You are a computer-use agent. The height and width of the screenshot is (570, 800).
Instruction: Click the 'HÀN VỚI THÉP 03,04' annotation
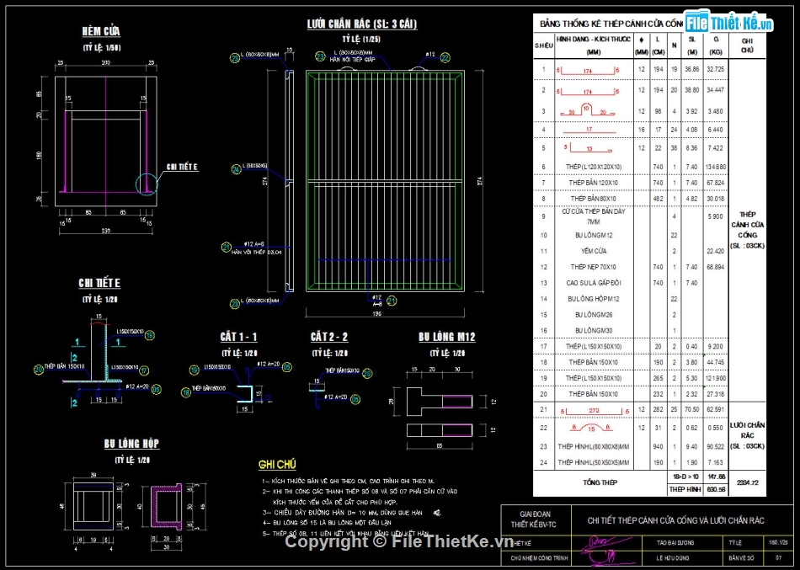click(x=256, y=252)
